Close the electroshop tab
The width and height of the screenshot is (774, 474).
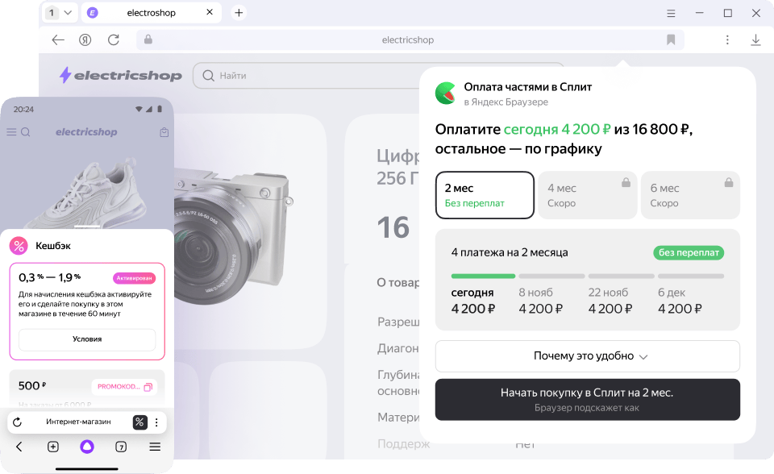pos(210,12)
